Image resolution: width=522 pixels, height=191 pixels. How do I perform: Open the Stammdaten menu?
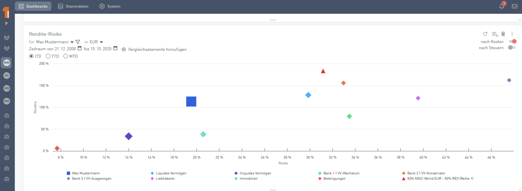(73, 6)
